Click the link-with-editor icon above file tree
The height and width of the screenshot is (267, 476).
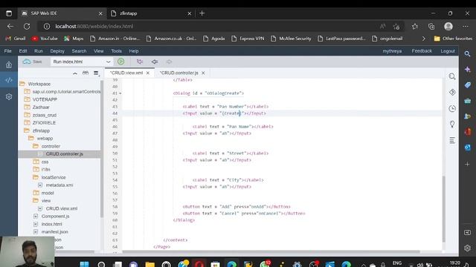pos(86,73)
